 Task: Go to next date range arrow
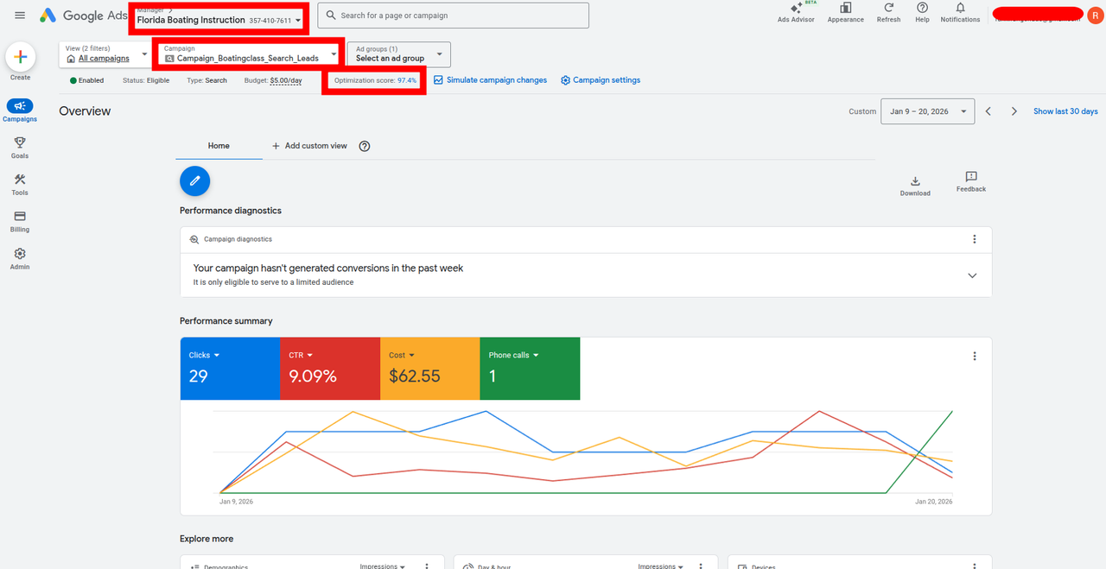1014,111
